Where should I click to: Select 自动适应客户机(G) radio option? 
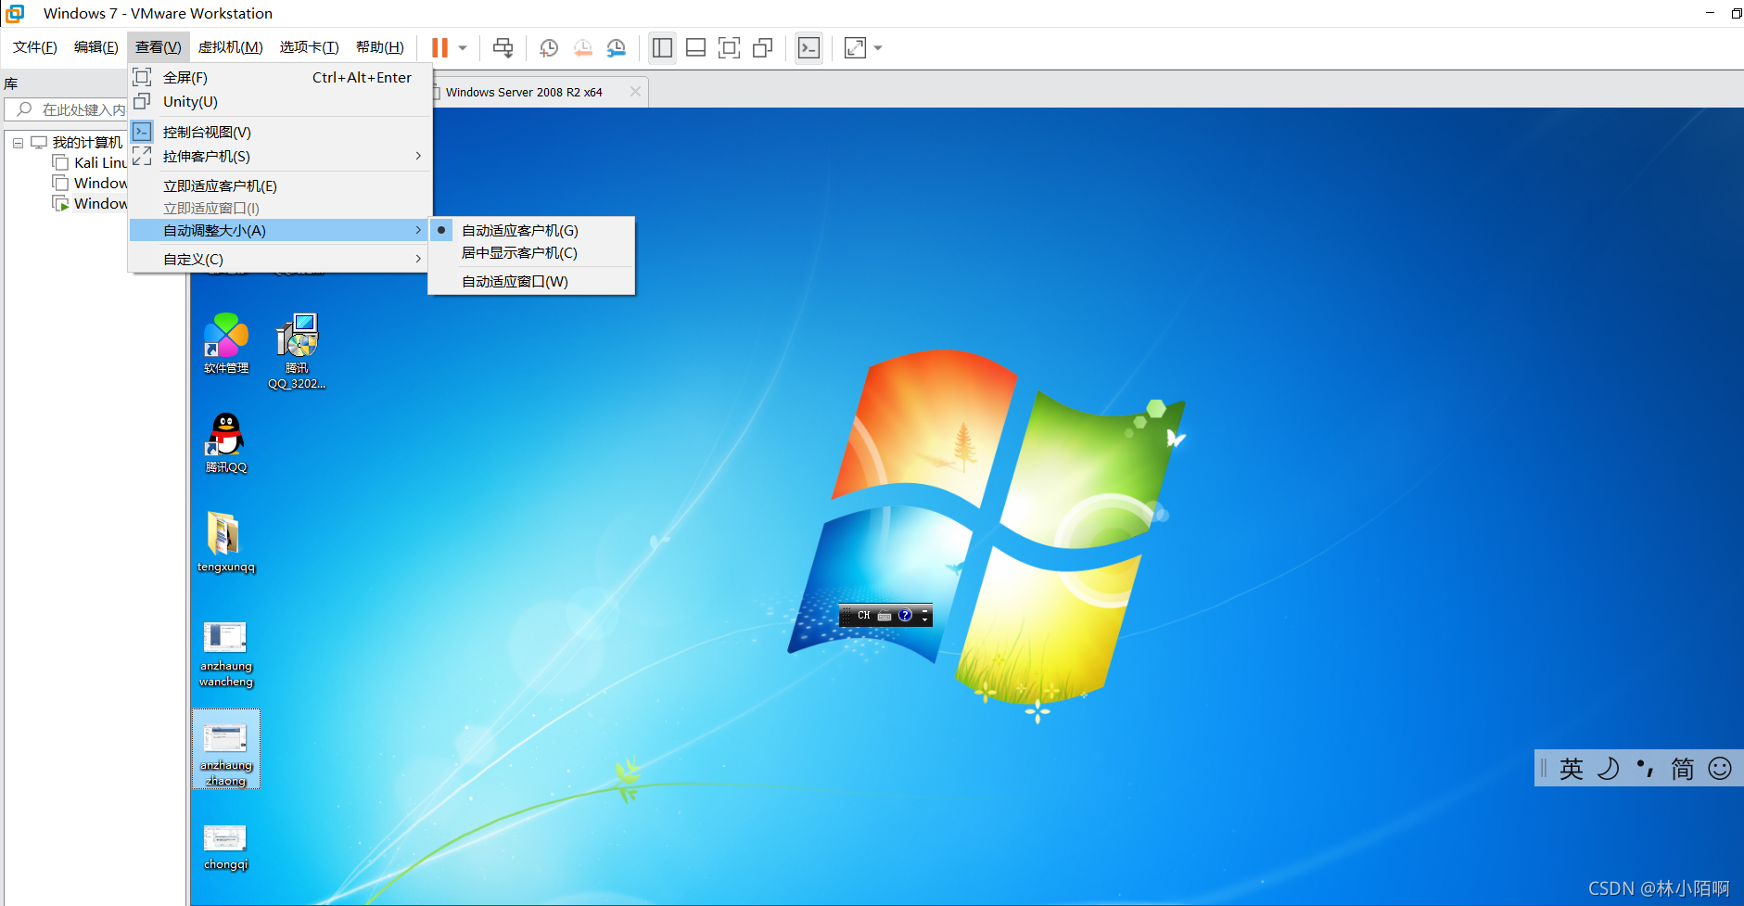tap(531, 231)
